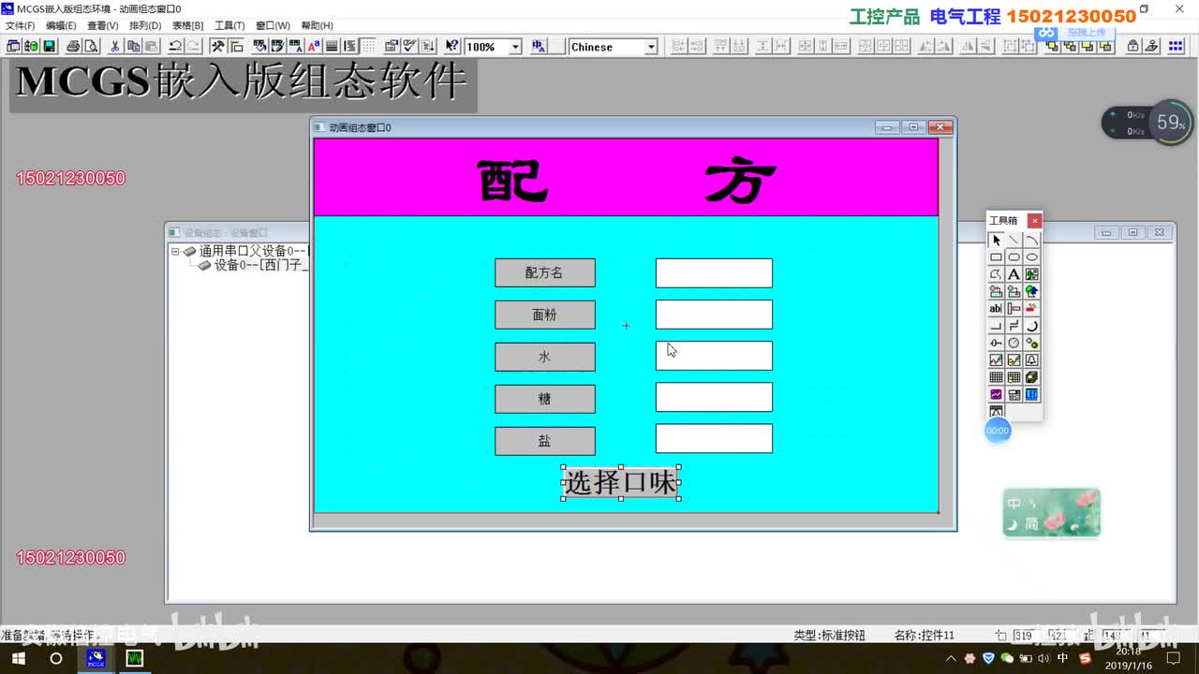The height and width of the screenshot is (674, 1199).
Task: Click the 配方 title banner text
Action: click(626, 180)
